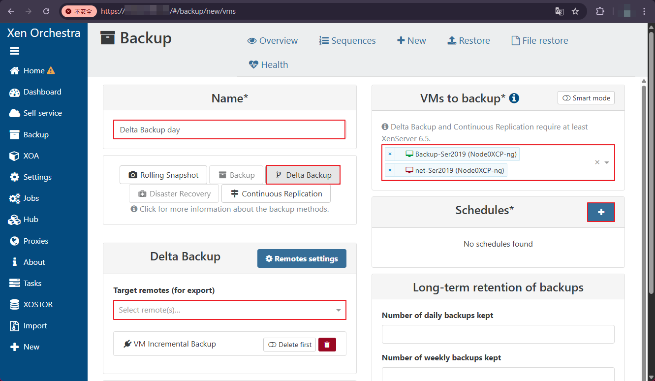Open browser extensions puzzle icon
655x381 pixels.
[600, 11]
